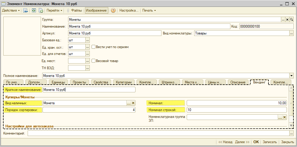
Task: Open the Перейти dropdown menu
Action: click(x=54, y=11)
